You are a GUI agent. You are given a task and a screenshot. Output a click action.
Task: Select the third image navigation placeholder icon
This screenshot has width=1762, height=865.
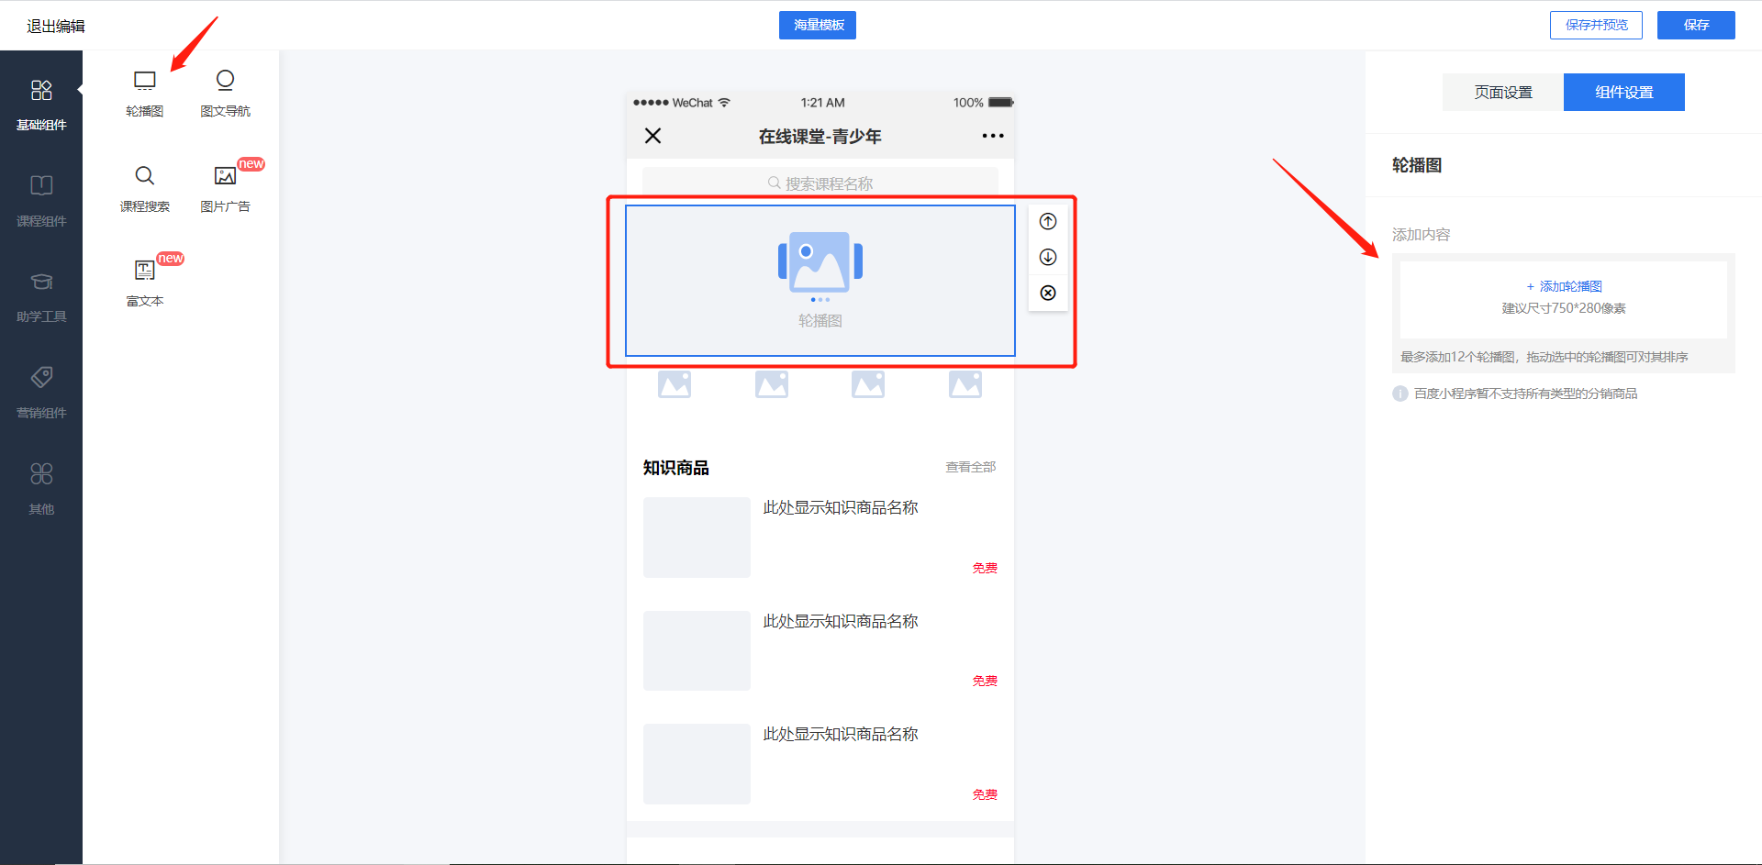coord(868,383)
